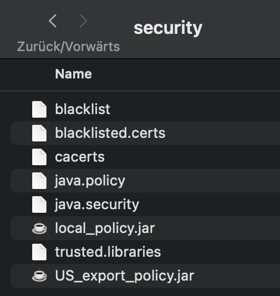This screenshot has height=296, width=280.
Task: Click the security window title
Action: 168,28
